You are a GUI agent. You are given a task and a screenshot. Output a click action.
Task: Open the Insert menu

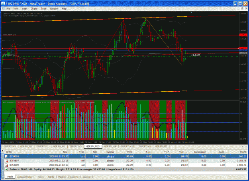24,9
